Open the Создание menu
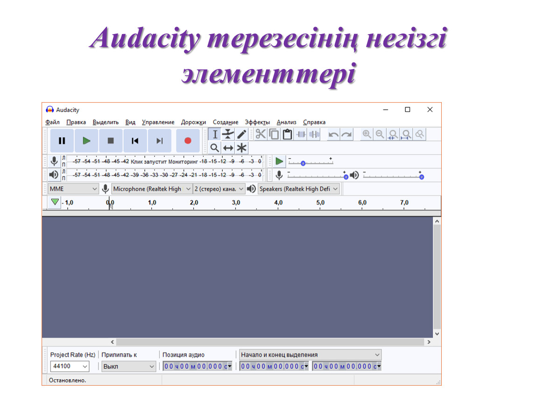537x403 pixels. click(226, 122)
